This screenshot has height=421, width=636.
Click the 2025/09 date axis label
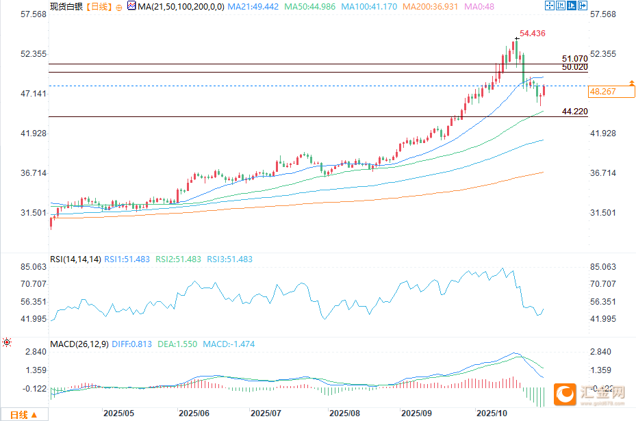point(416,413)
